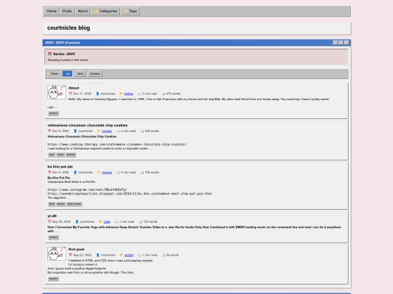
Task: Open the code category link
Action: pos(107,221)
